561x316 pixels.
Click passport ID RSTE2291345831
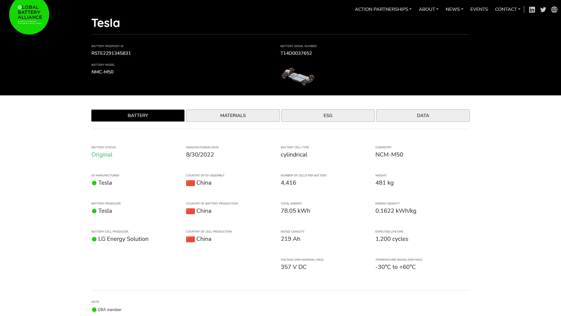tap(111, 53)
